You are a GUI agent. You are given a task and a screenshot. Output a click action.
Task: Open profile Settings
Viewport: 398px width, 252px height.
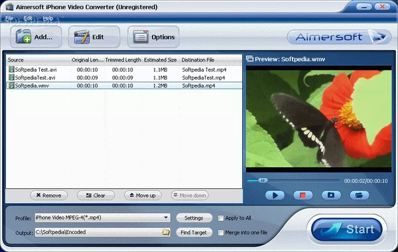194,218
